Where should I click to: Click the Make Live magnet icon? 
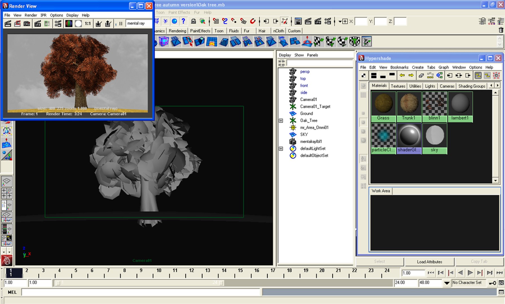(x=253, y=21)
